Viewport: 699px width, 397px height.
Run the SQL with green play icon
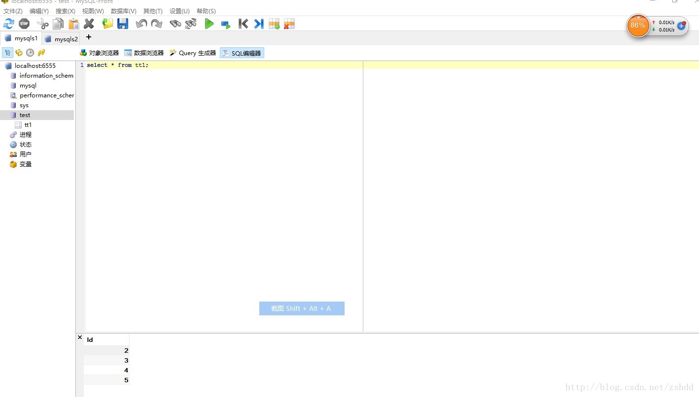click(x=210, y=24)
